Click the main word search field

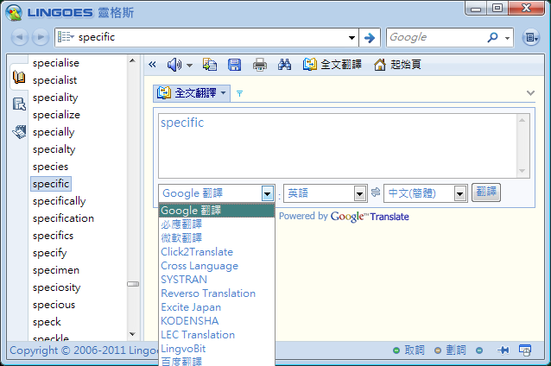tap(211, 37)
